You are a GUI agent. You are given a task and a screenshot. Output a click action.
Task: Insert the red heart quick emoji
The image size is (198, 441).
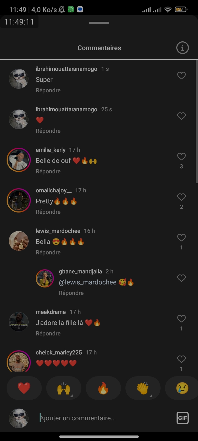(x=24, y=388)
